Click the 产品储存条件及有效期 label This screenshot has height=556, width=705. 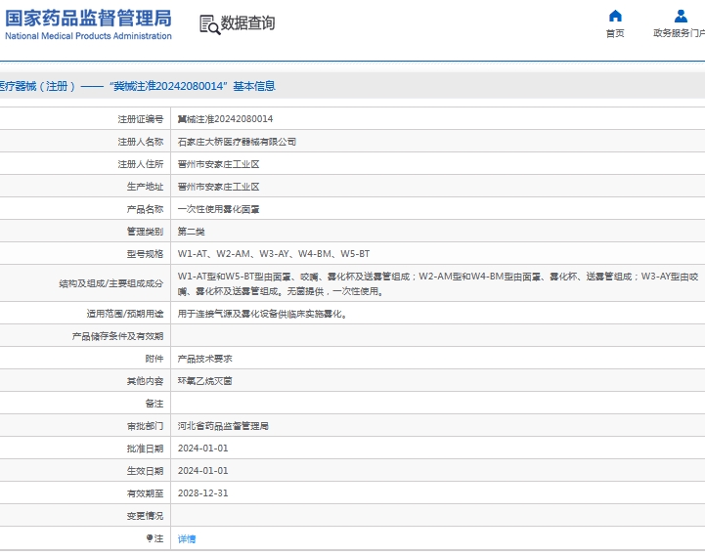coord(117,336)
